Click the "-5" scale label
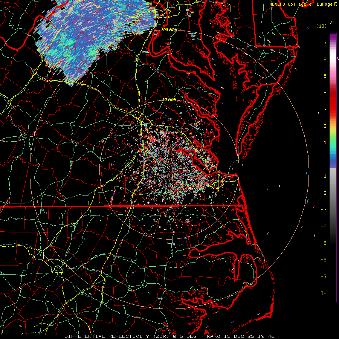The image size is (339, 339). coord(324,243)
